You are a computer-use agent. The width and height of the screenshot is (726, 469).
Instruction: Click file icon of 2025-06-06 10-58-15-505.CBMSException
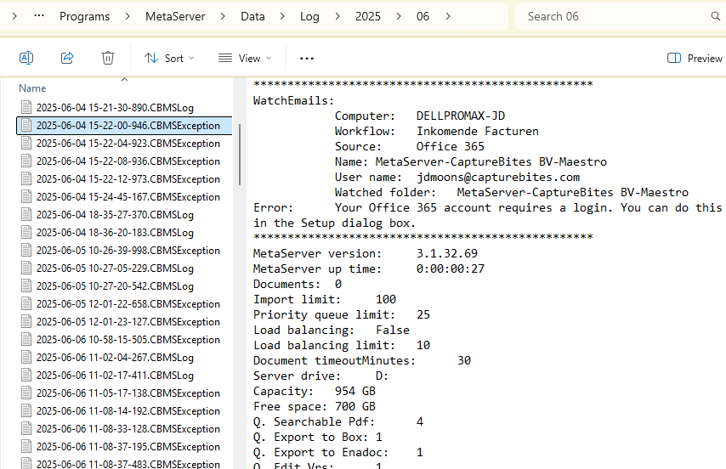26,339
